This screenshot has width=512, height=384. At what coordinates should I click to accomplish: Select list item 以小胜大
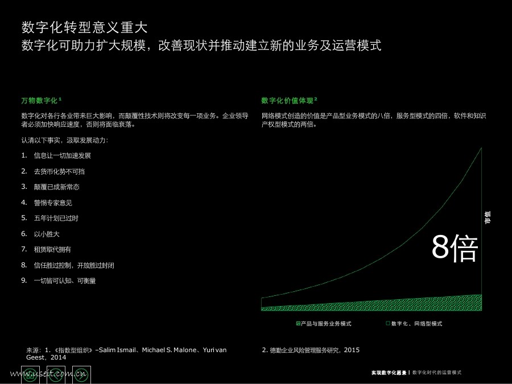pos(47,234)
